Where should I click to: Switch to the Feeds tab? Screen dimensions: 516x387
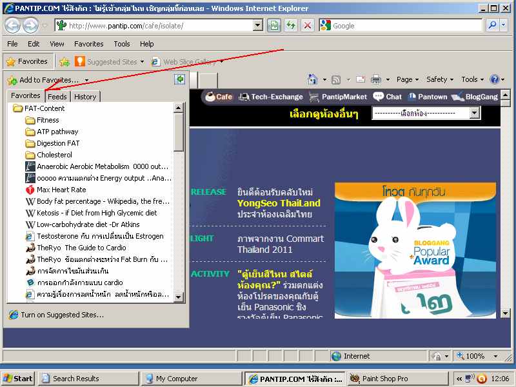[x=57, y=96]
